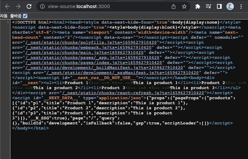Click the "viewport" meta name value
This screenshot has width=248, height=159.
[99, 32]
